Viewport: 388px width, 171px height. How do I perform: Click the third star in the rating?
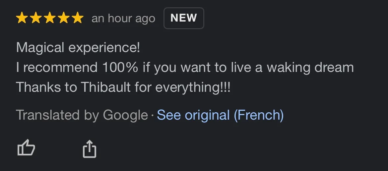point(49,18)
